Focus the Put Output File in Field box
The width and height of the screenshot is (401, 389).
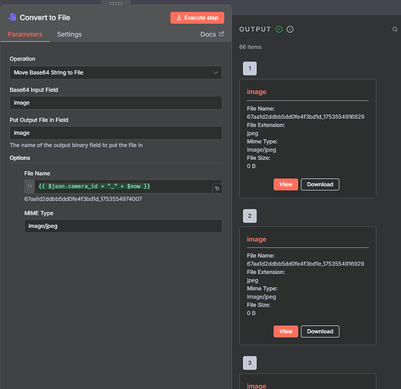point(116,133)
